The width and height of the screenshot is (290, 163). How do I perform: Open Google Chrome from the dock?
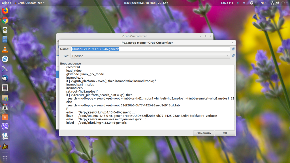(x=5, y=20)
